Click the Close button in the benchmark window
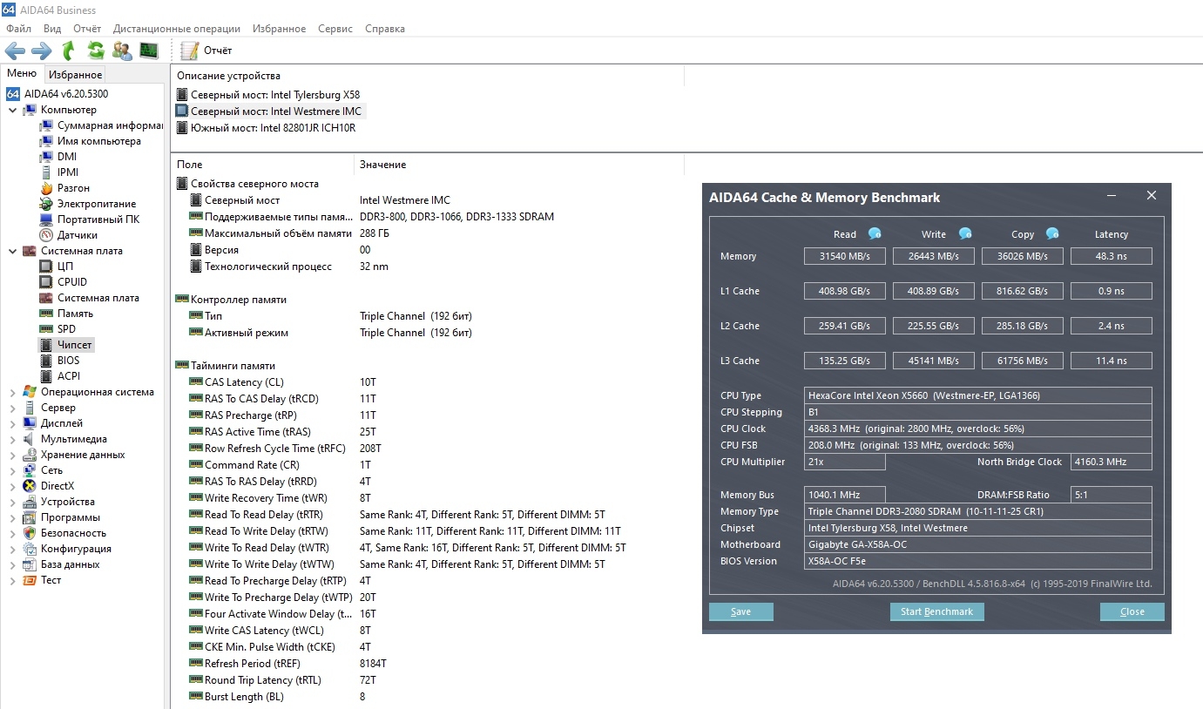This screenshot has height=709, width=1203. pos(1132,611)
